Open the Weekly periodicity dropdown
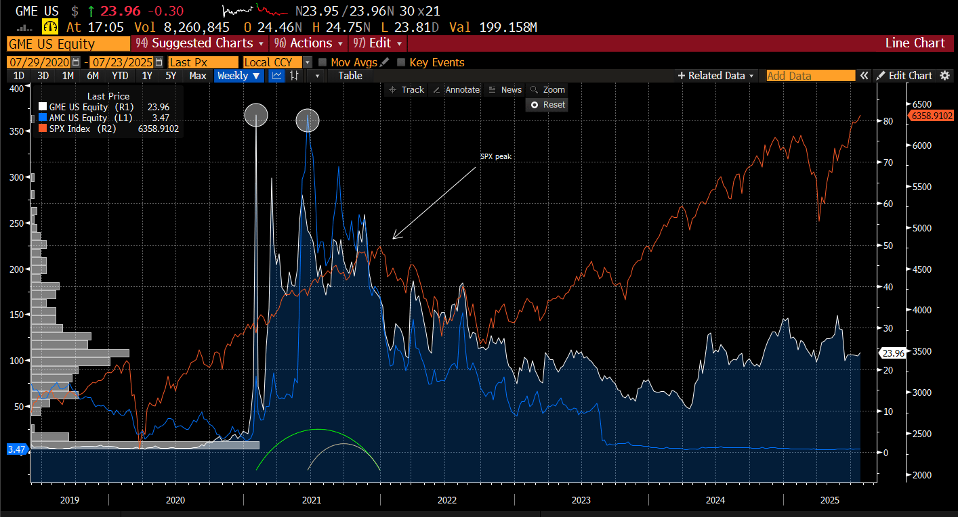The image size is (958, 517). (238, 76)
